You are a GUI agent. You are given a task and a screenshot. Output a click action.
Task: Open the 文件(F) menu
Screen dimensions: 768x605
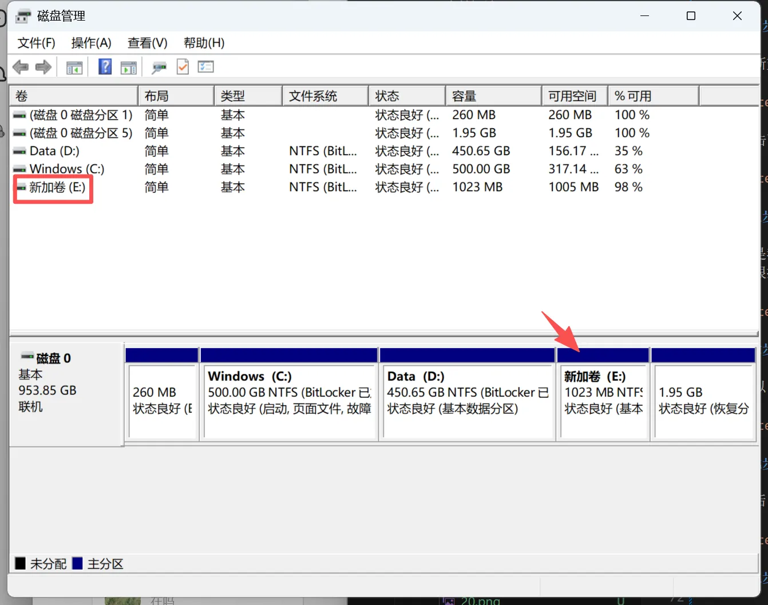[x=37, y=43]
